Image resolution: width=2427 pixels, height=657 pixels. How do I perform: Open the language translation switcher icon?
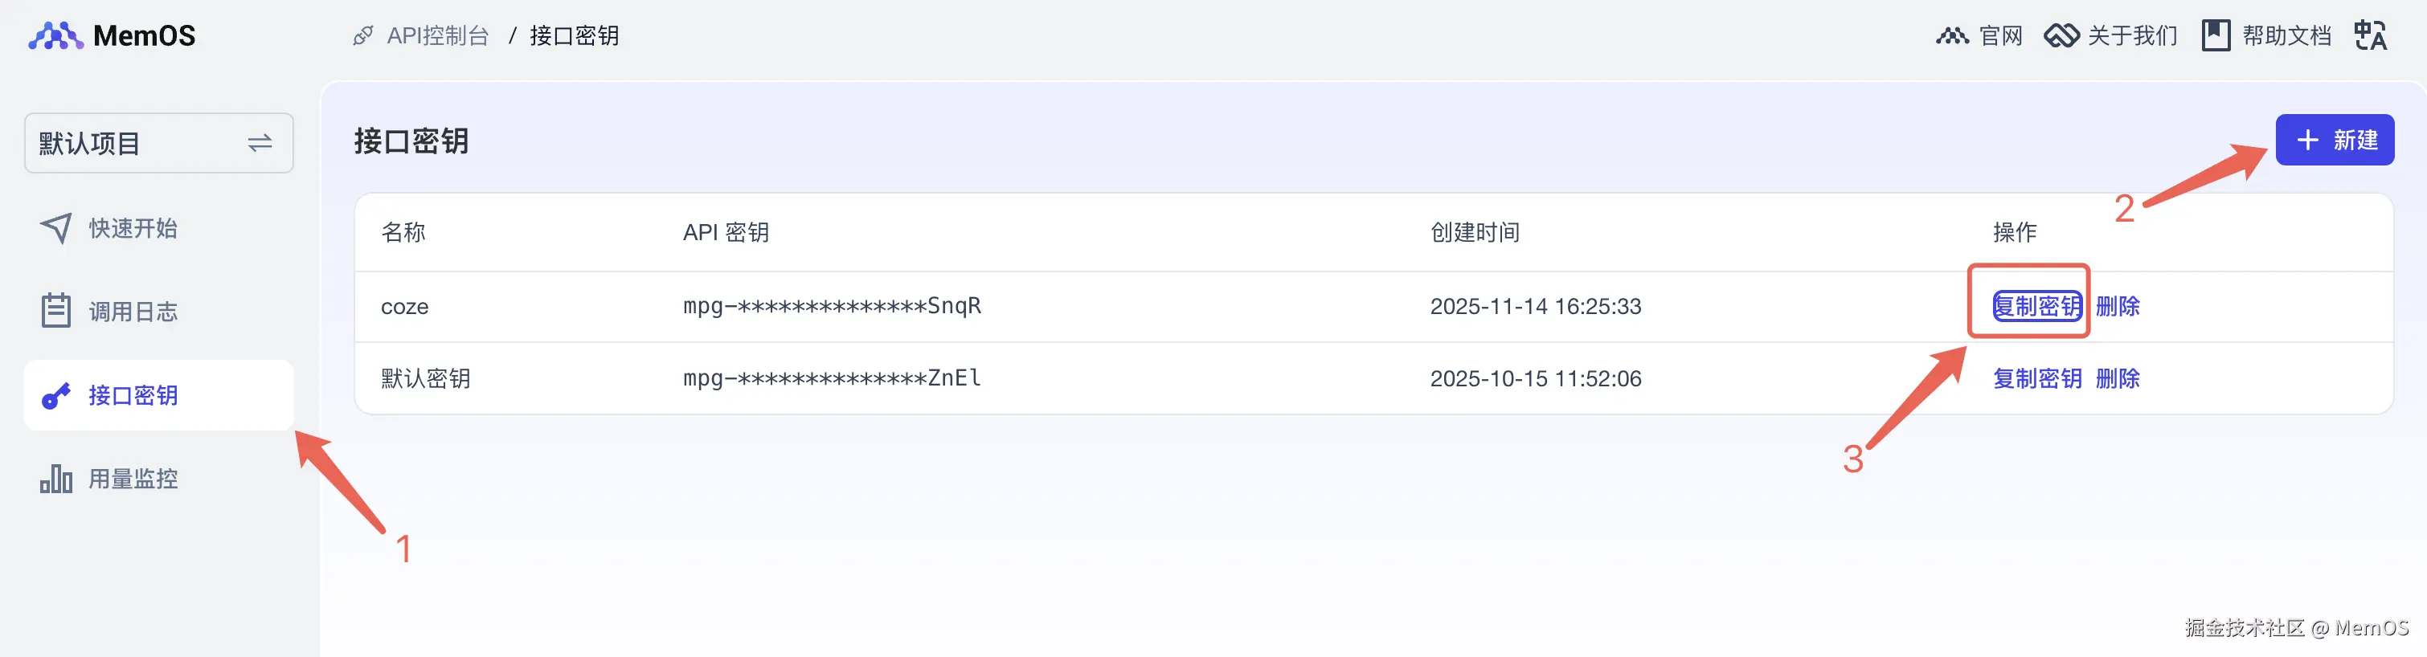[2371, 36]
